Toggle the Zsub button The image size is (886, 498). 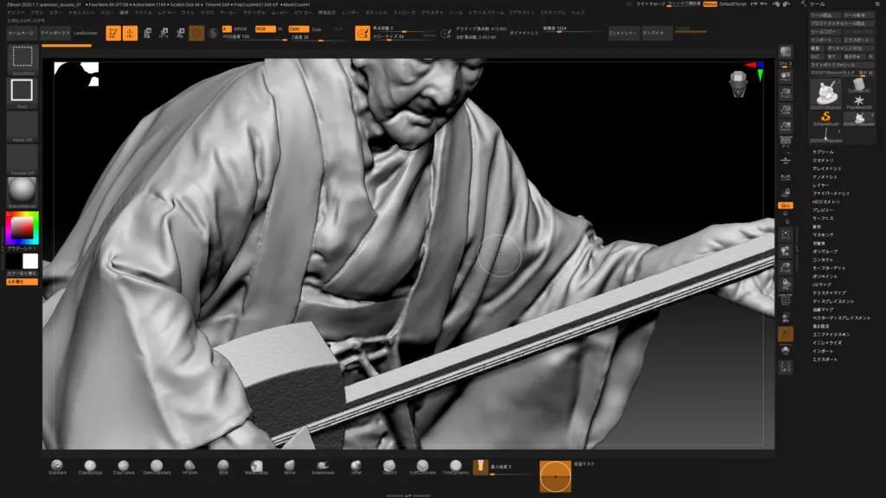point(317,29)
